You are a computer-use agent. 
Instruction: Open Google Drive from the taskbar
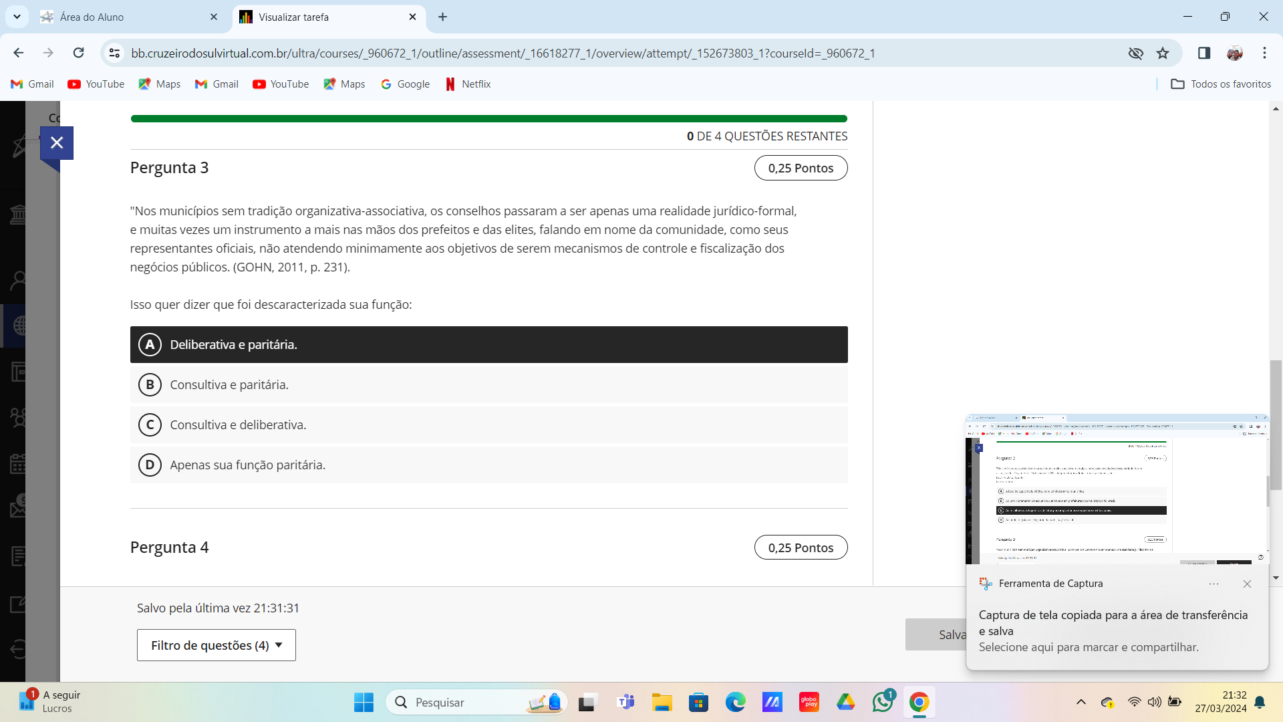845,702
